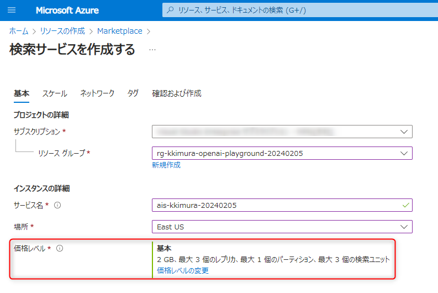Expand the リソース グループ dropdown
Image resolution: width=438 pixels, height=293 pixels.
[x=282, y=153]
